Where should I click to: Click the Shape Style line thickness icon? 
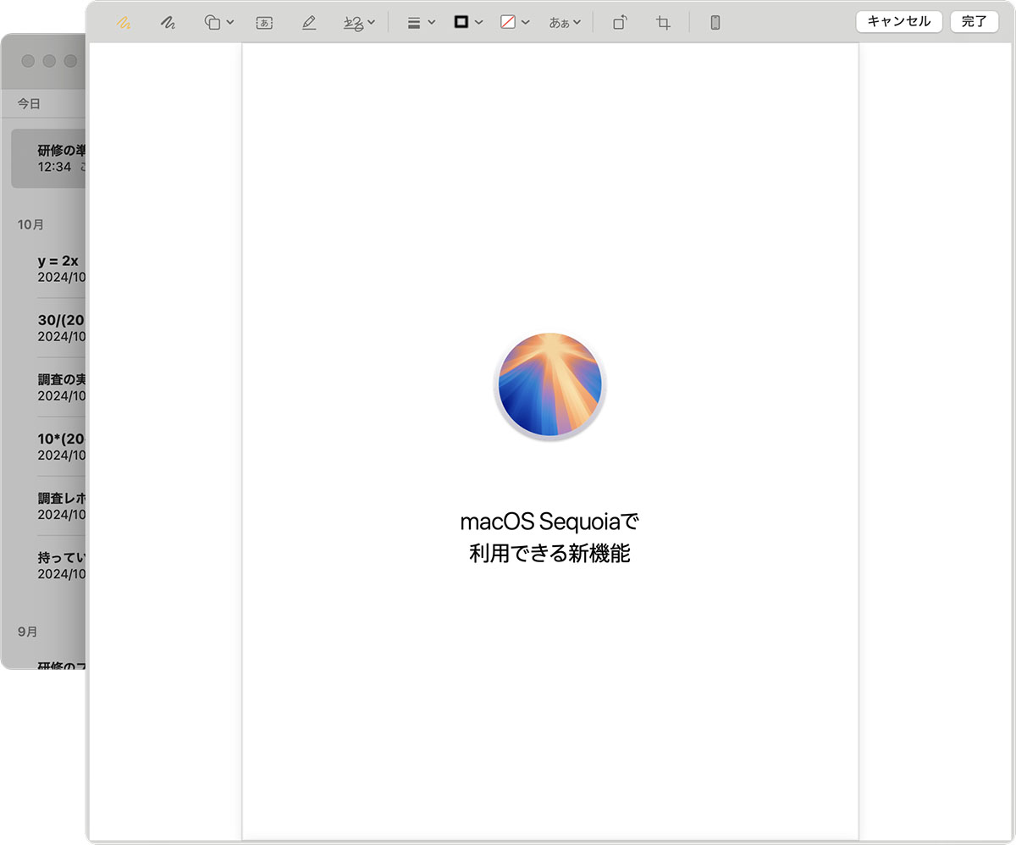click(414, 23)
